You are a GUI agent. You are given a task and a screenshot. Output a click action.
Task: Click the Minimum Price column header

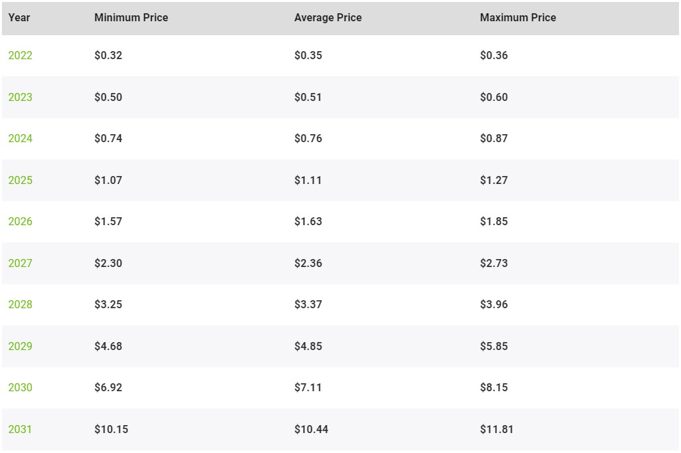point(131,17)
